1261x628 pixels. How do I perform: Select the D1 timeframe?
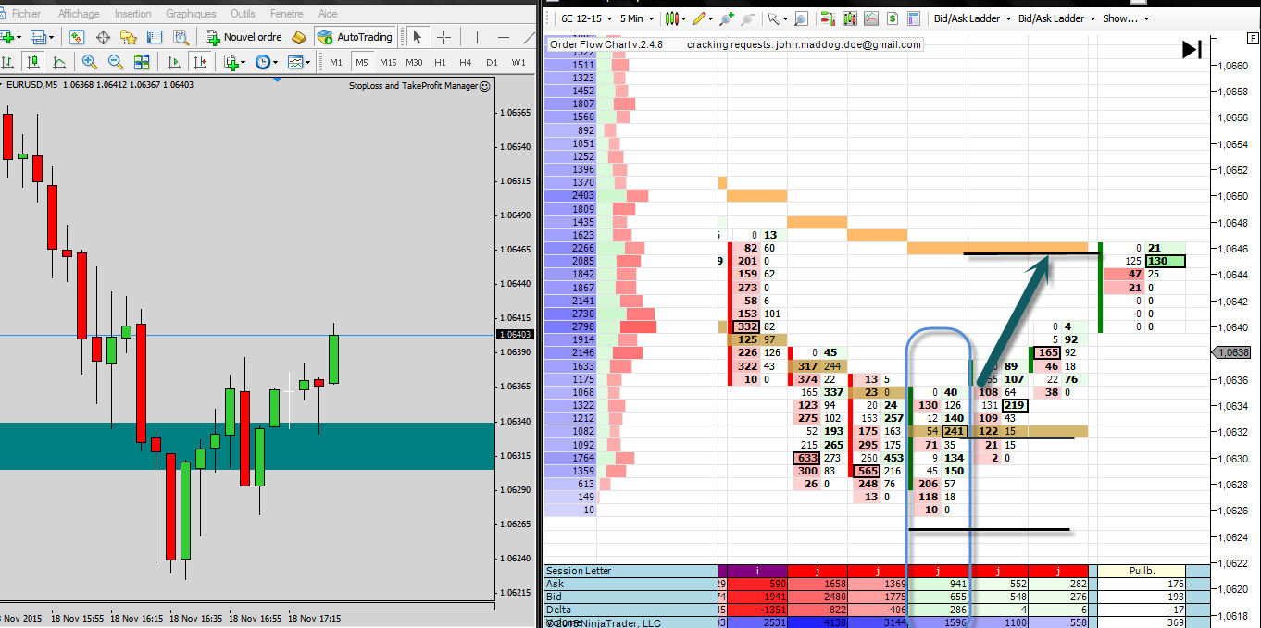click(x=492, y=62)
